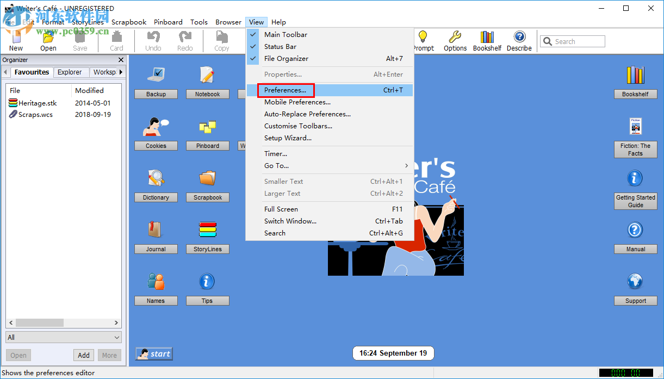Screen dimensions: 664x379
Task: Select Switch Window... menu entry
Action: pos(330,221)
